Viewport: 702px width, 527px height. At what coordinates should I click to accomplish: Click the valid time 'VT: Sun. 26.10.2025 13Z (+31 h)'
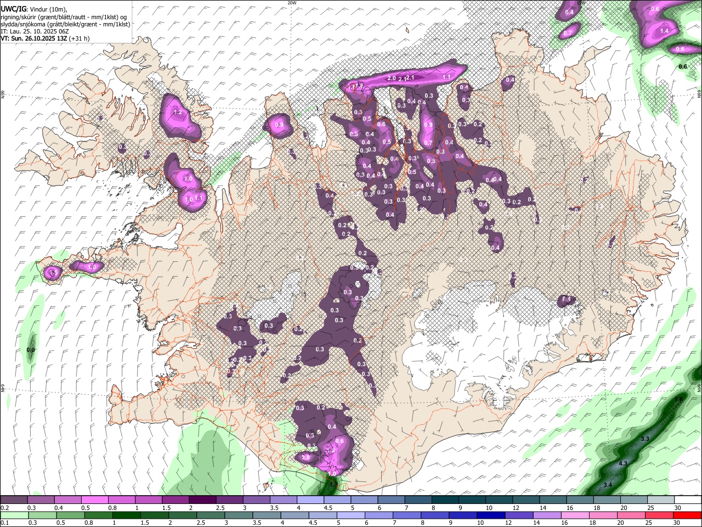[45, 38]
